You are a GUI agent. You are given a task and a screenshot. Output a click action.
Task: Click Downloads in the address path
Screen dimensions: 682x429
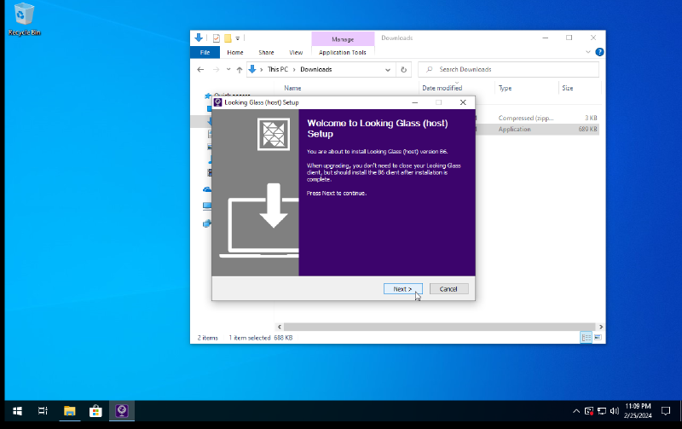315,69
